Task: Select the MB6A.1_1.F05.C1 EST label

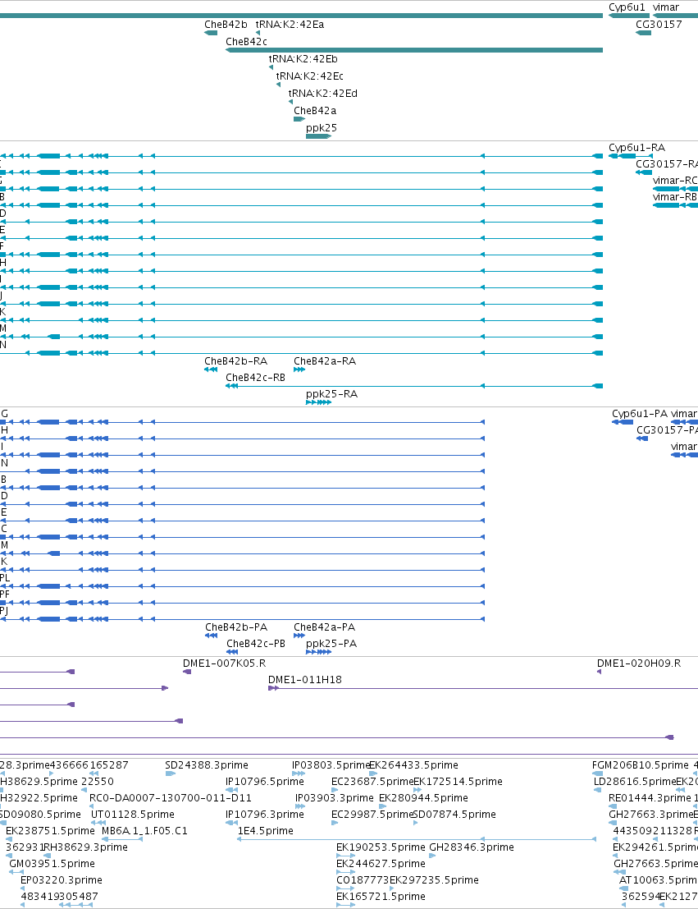Action: tap(145, 831)
